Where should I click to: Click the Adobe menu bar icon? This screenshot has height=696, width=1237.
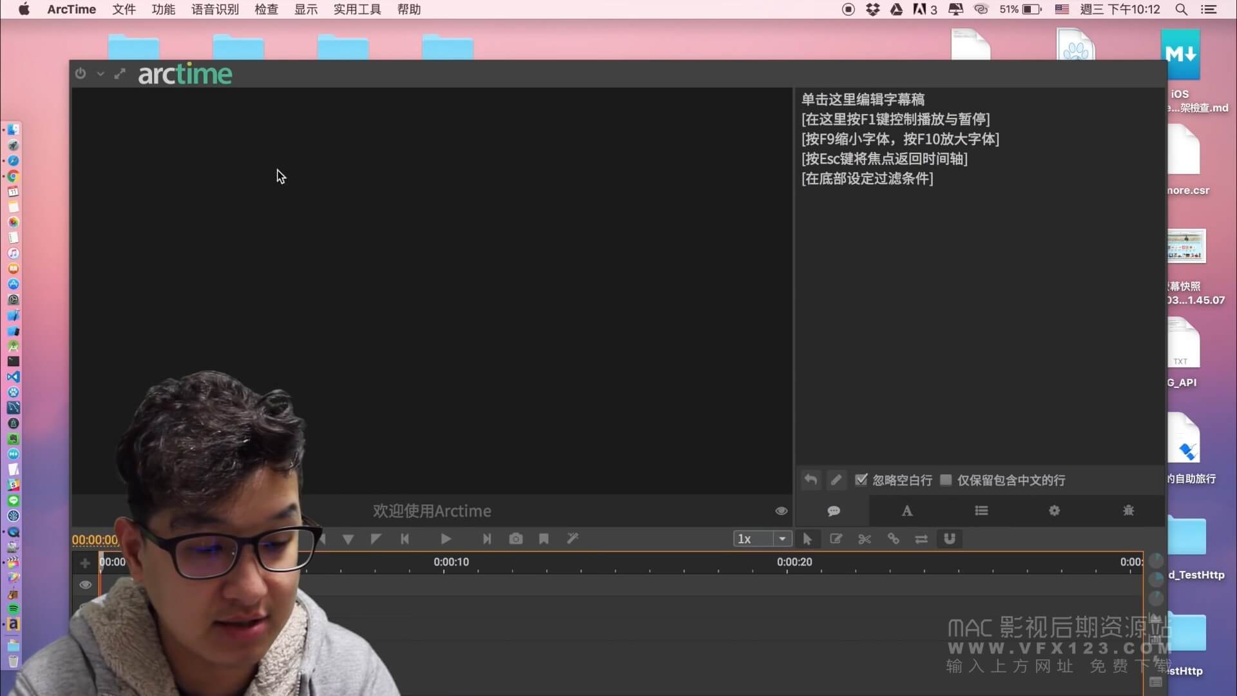[925, 9]
